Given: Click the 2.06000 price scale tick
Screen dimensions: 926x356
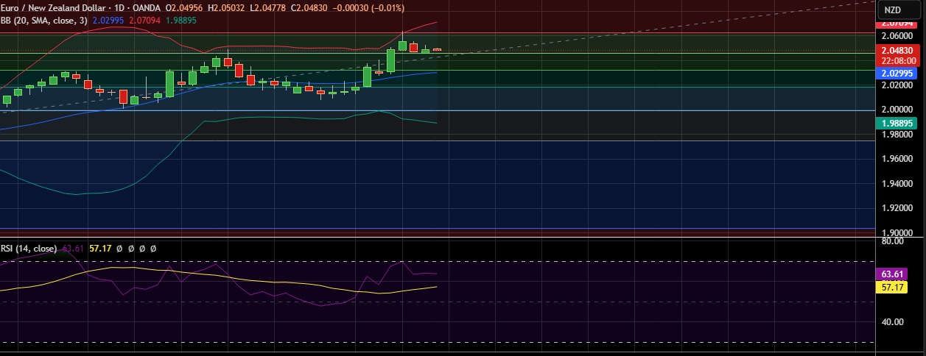Looking at the screenshot, I should coord(896,35).
